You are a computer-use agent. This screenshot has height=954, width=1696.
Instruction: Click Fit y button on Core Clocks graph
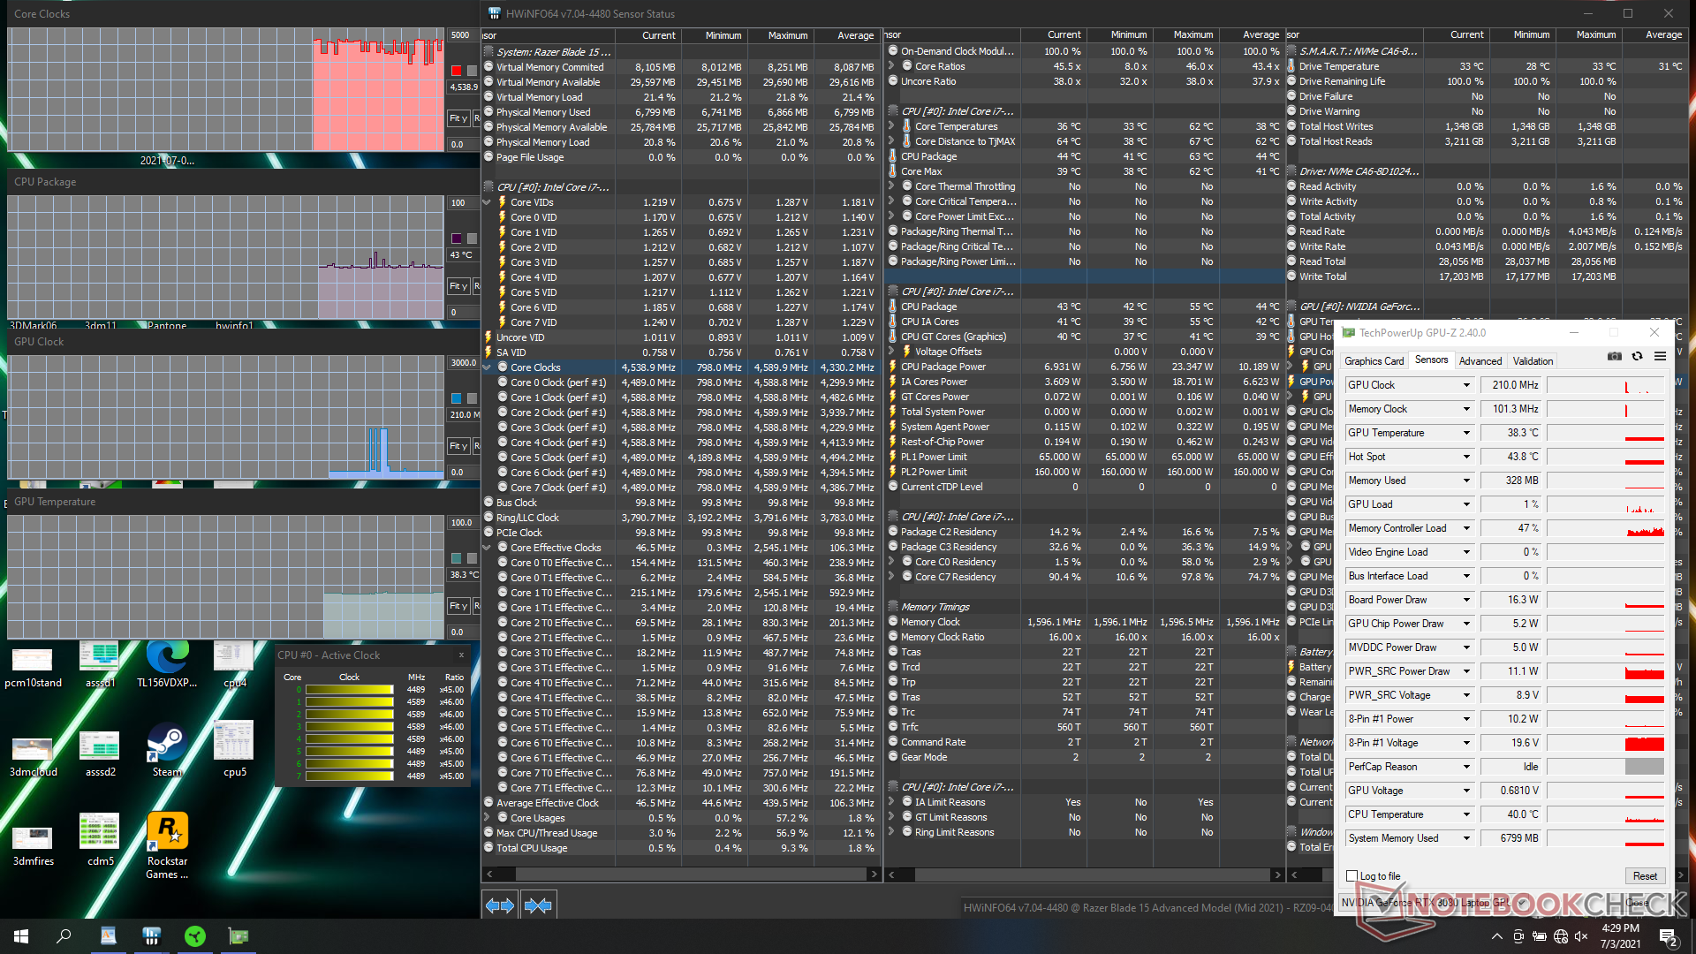[458, 118]
